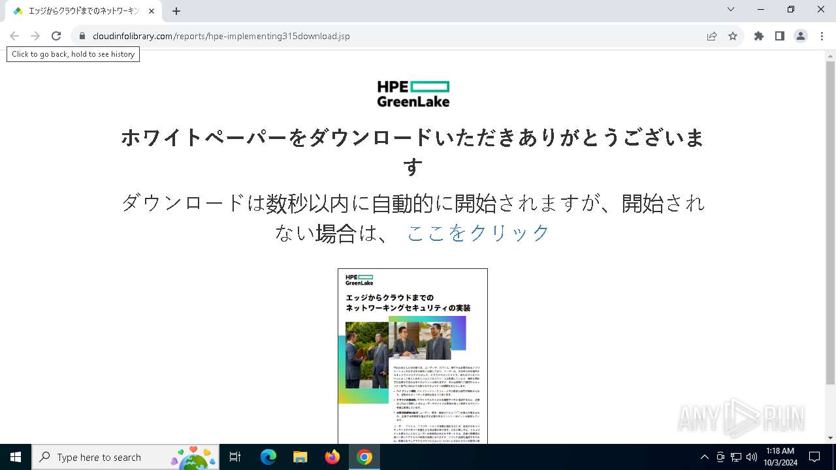
Task: Open the whitepaper cover thumbnail
Action: [413, 356]
